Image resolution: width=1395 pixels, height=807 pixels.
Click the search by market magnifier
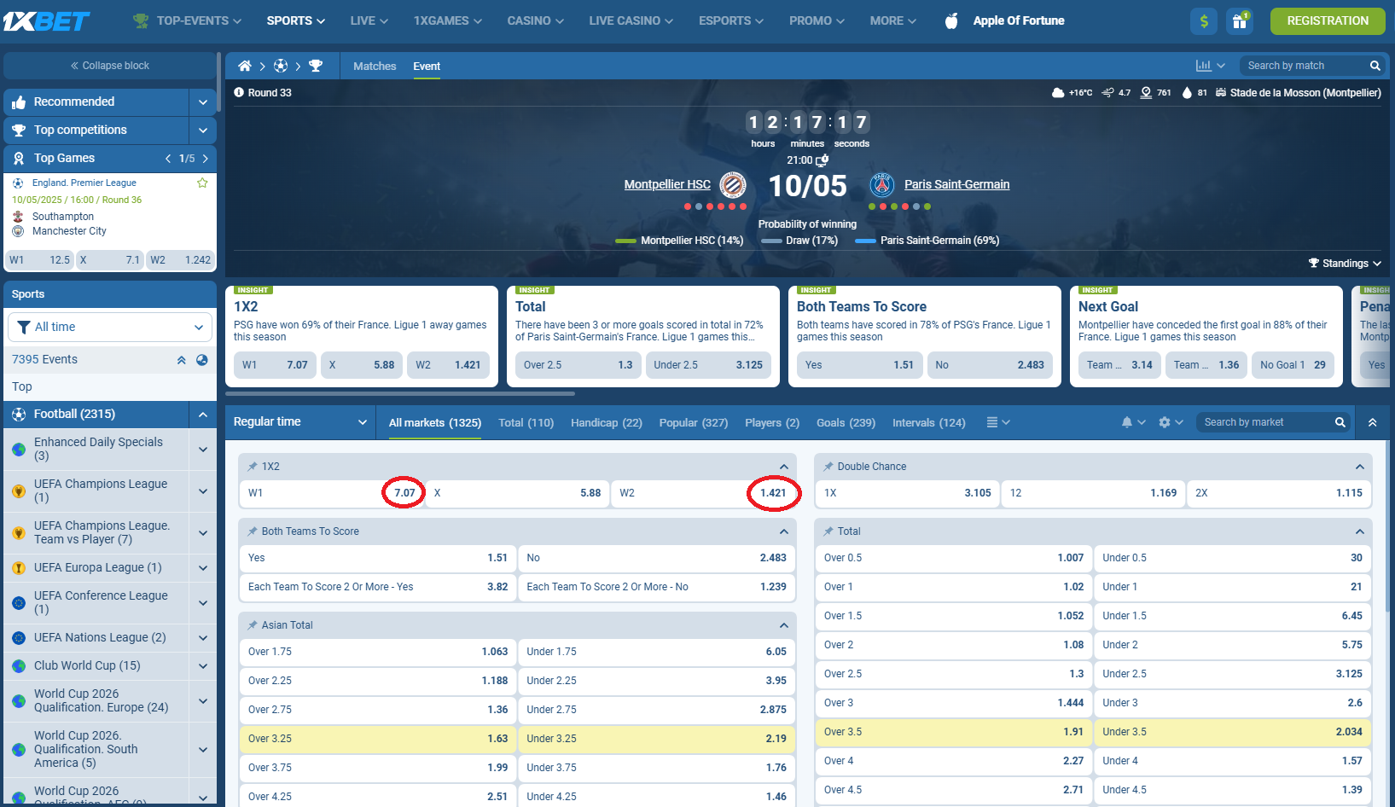coord(1340,422)
